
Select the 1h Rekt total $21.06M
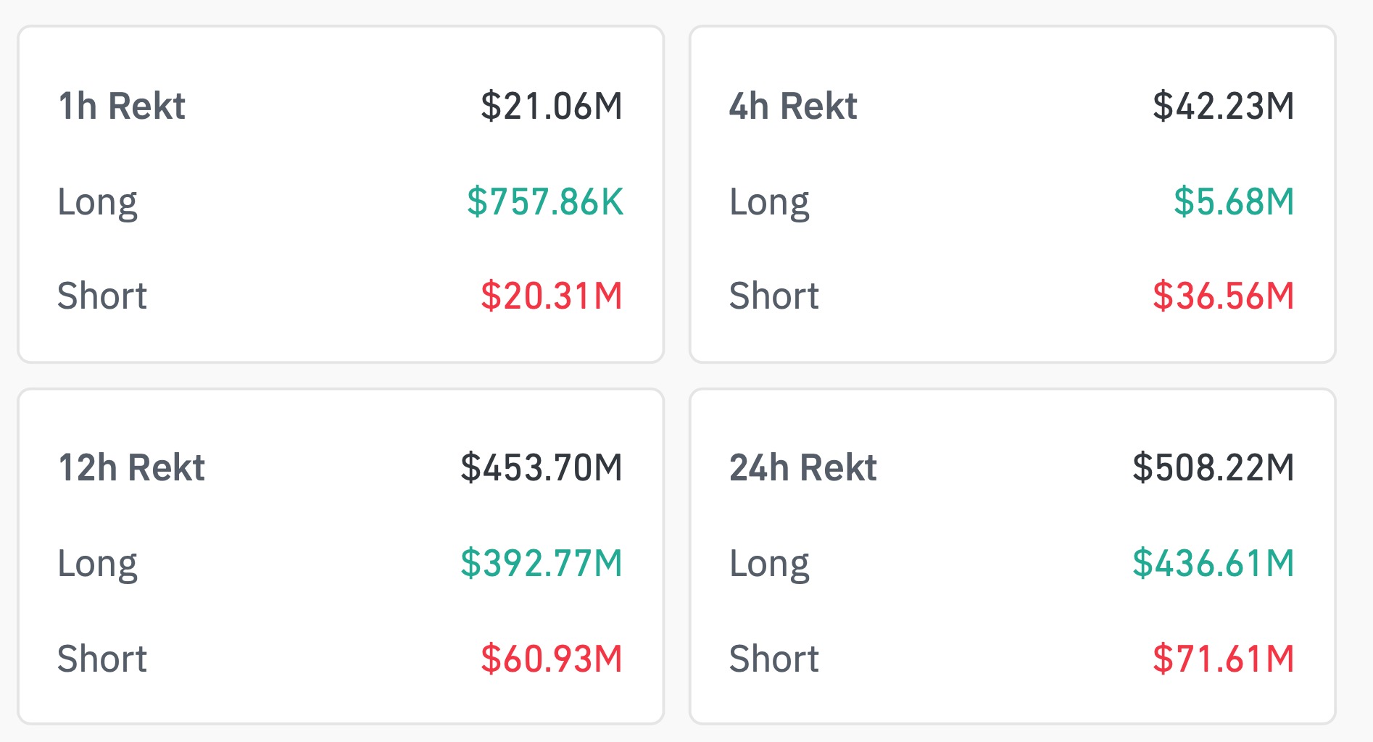click(x=551, y=107)
